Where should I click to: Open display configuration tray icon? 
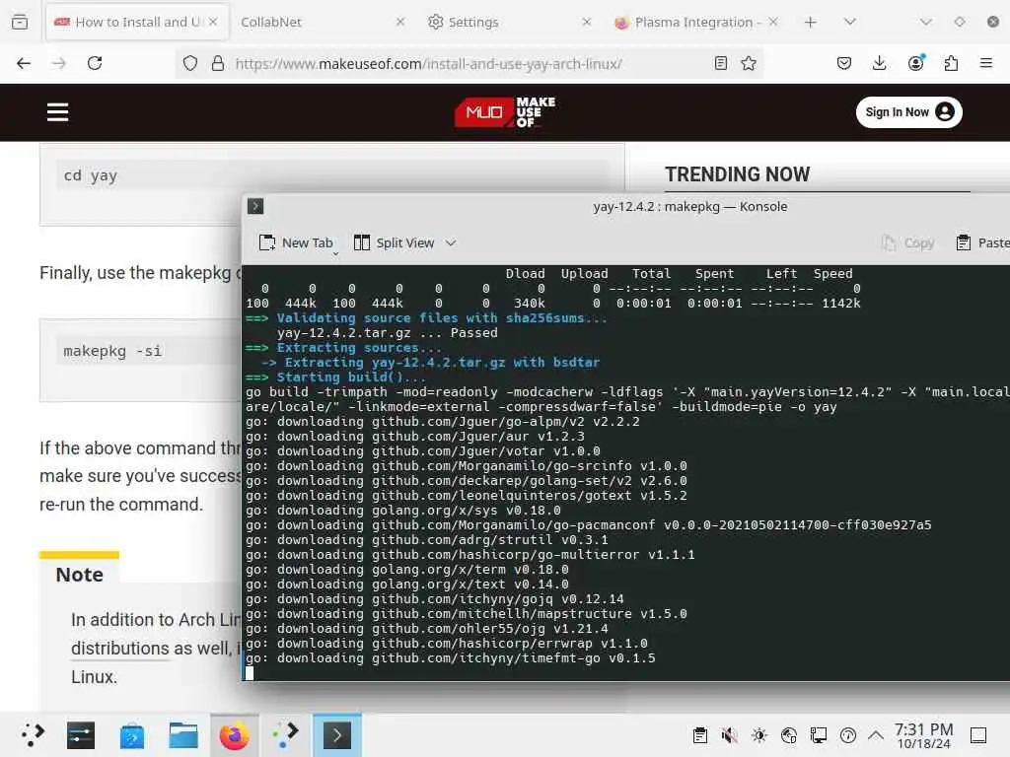(x=819, y=735)
